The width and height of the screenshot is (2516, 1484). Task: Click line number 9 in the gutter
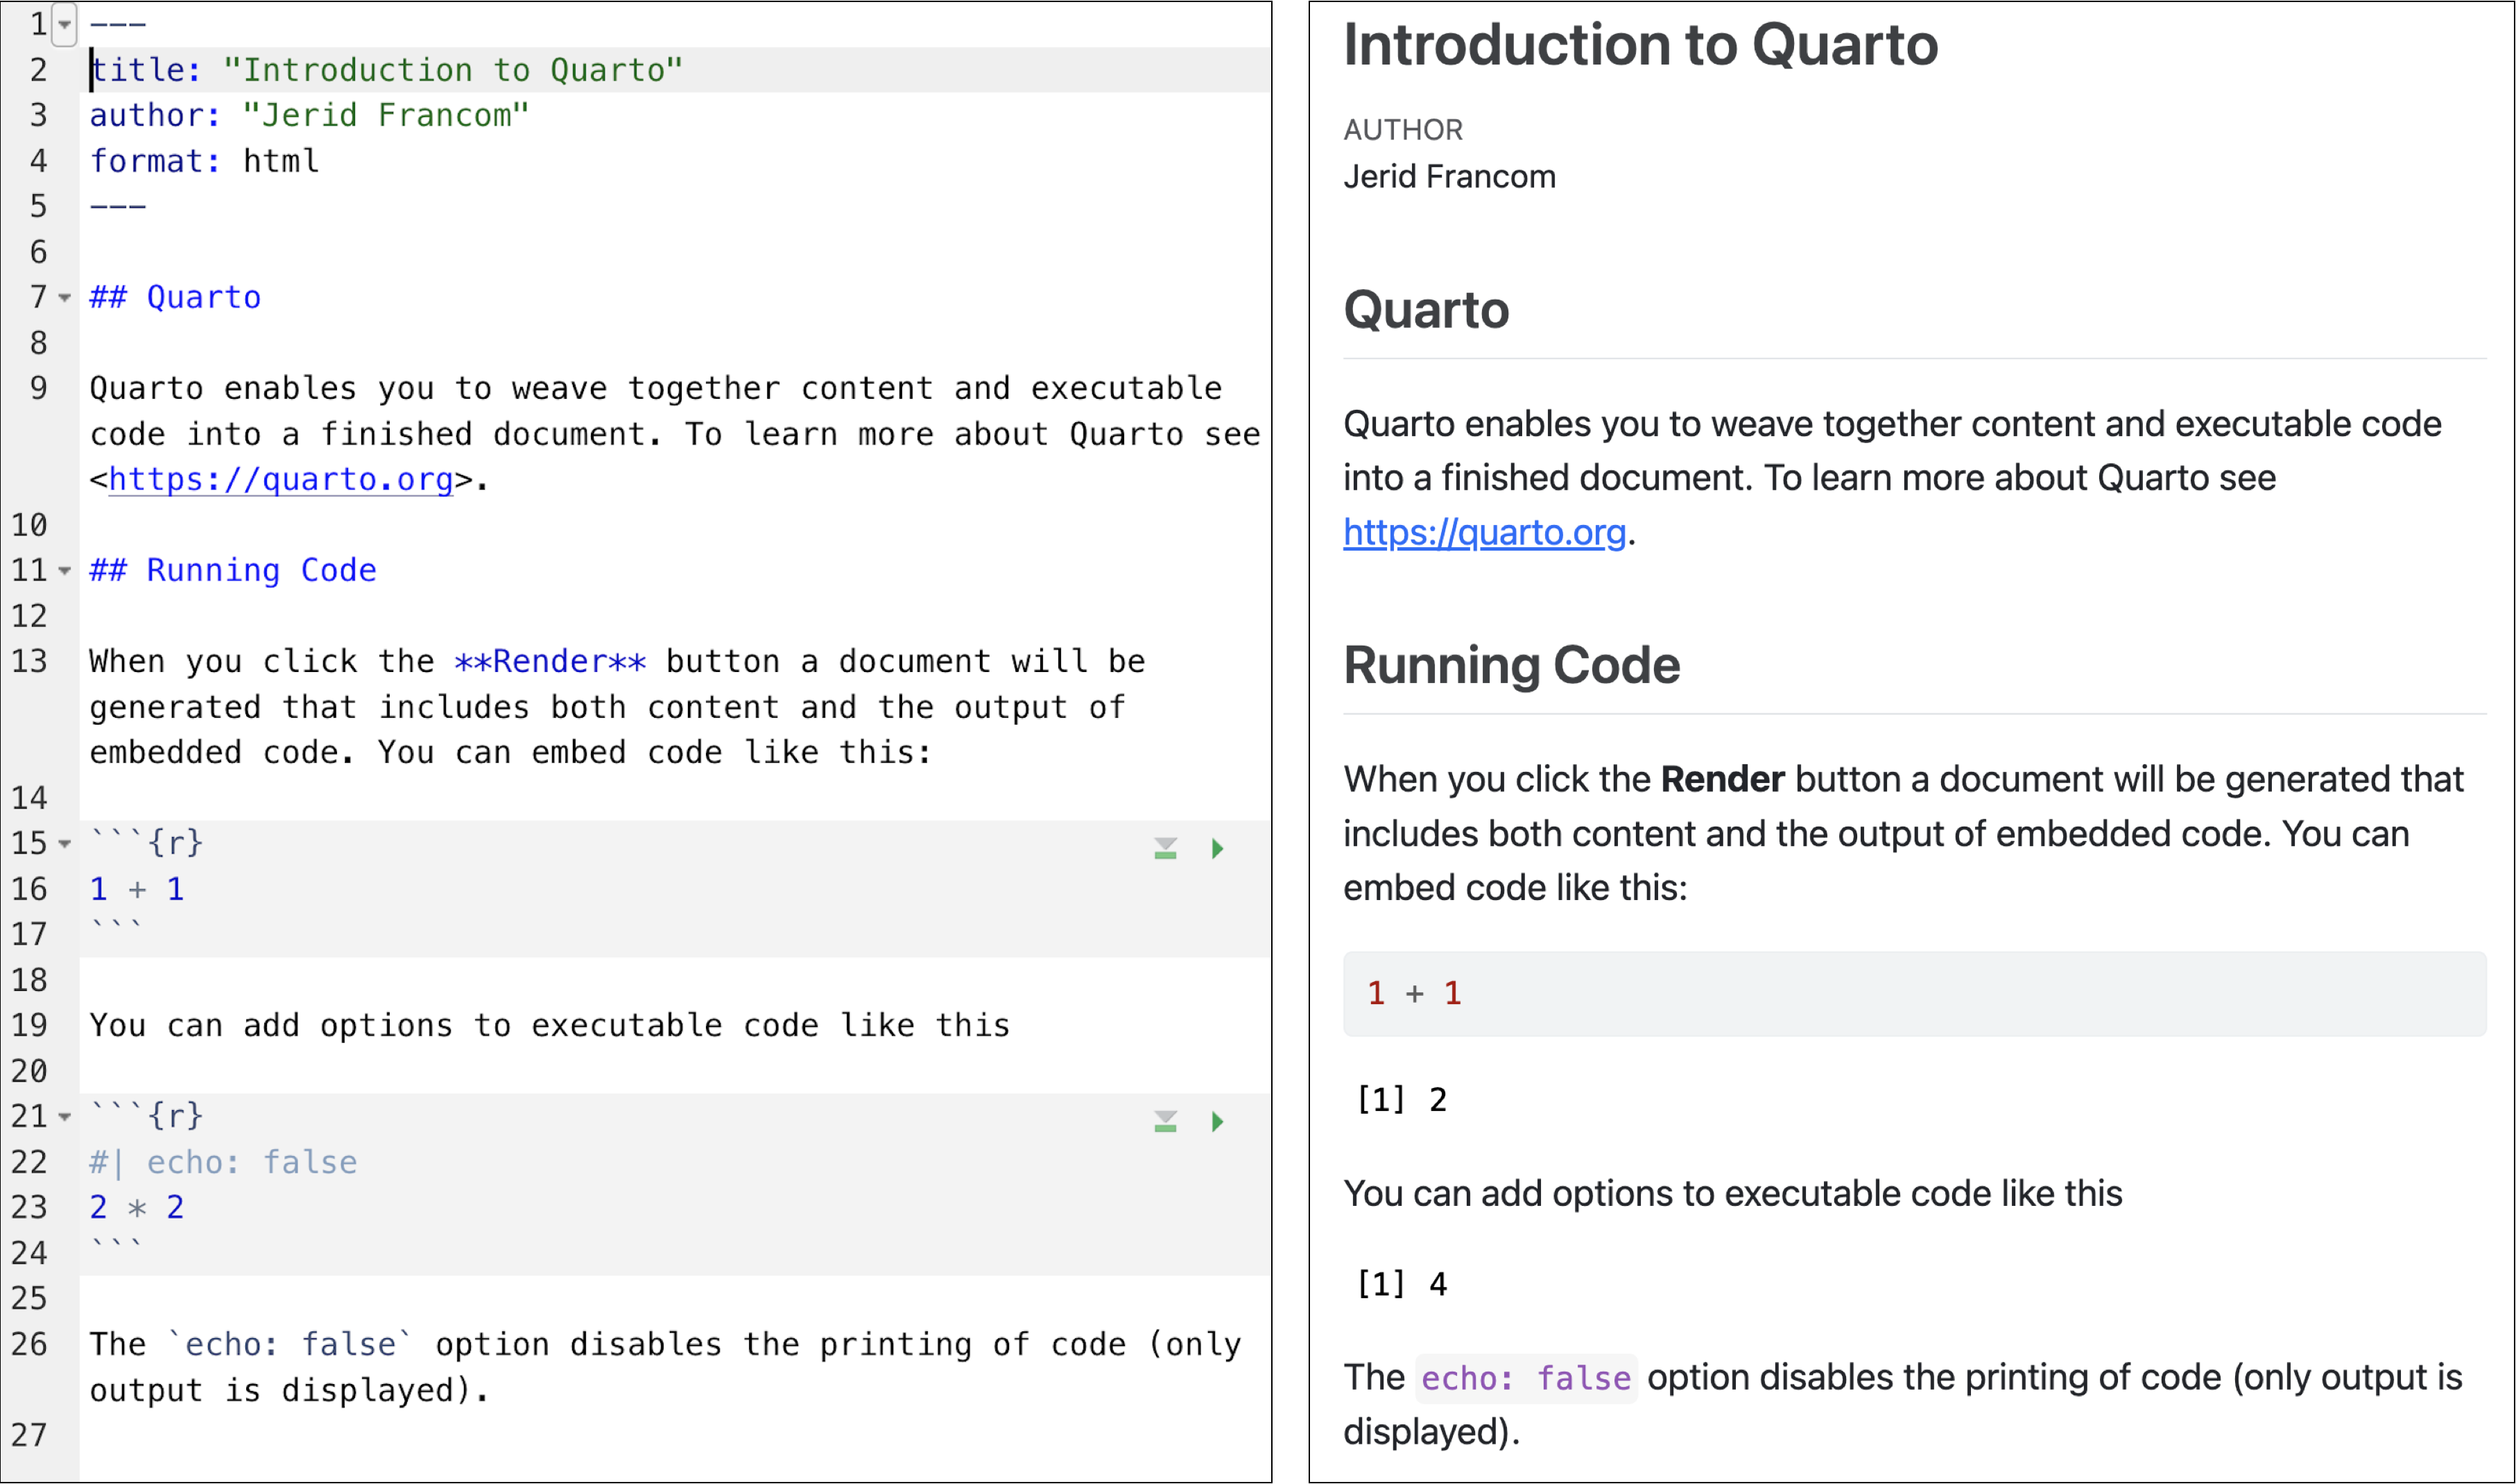point(38,388)
